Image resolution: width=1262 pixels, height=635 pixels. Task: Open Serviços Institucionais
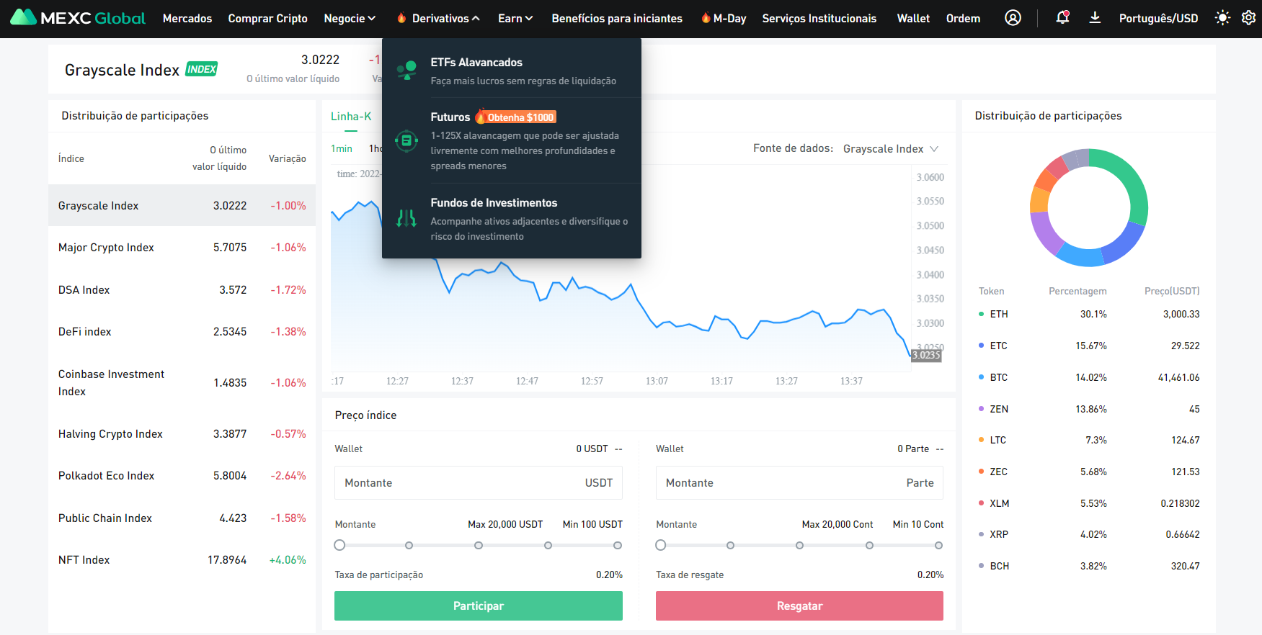pyautogui.click(x=819, y=18)
